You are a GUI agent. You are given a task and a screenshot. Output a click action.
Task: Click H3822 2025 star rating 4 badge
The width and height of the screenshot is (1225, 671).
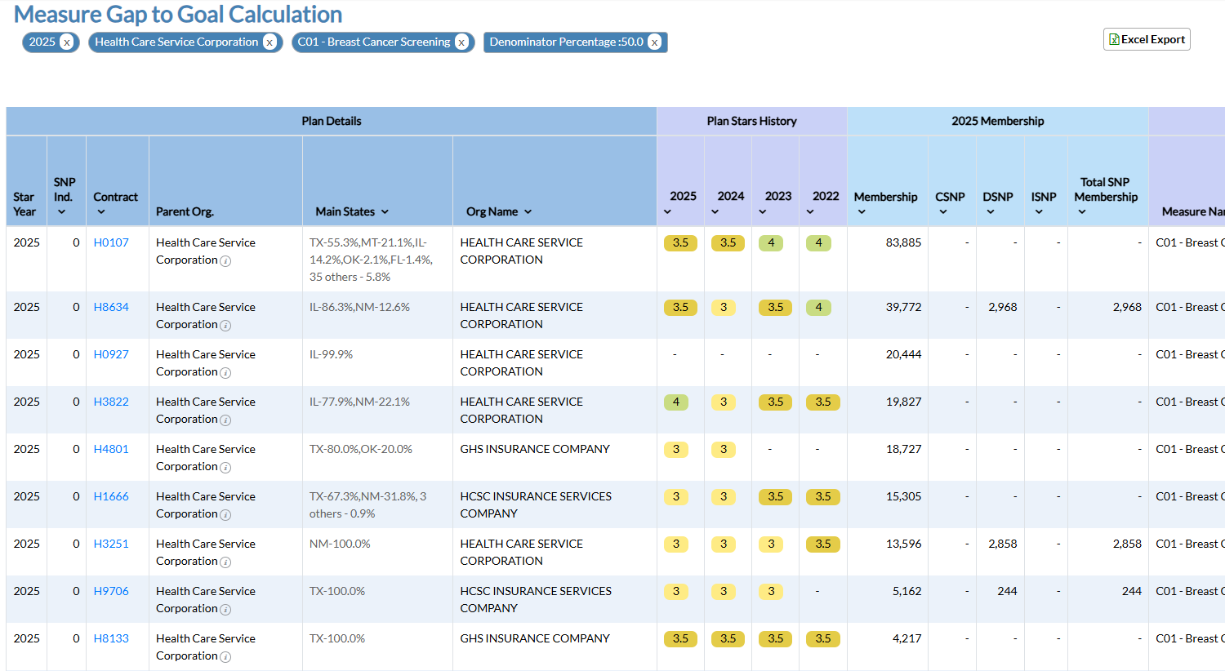pyautogui.click(x=676, y=402)
